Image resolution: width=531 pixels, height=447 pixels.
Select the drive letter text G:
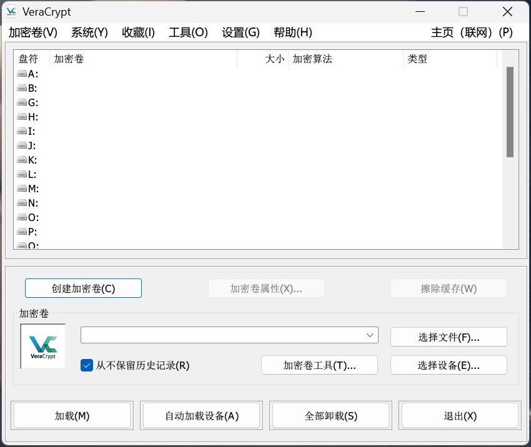pos(33,102)
